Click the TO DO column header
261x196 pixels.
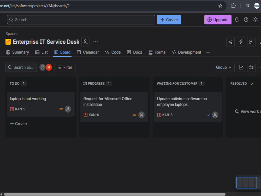pos(14,84)
